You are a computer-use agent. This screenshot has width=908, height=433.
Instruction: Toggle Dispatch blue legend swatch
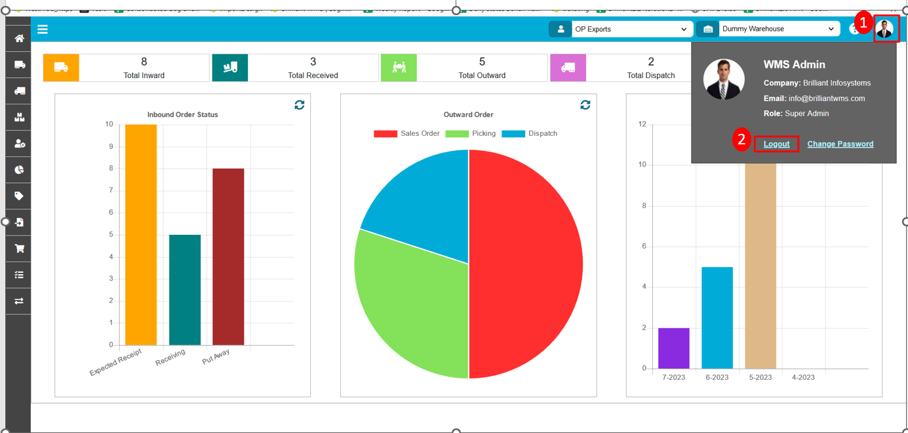[513, 134]
